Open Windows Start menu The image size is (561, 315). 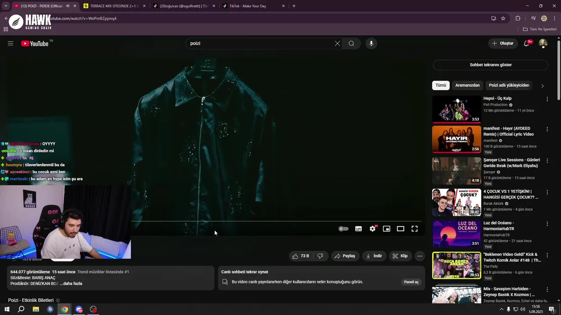tap(7, 309)
